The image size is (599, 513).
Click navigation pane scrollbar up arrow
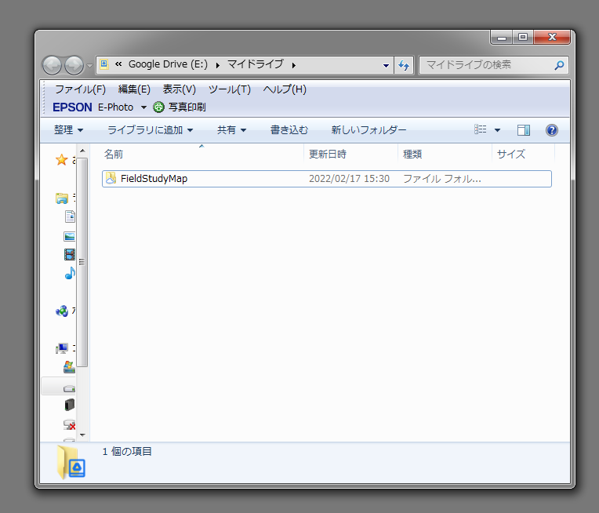(82, 151)
